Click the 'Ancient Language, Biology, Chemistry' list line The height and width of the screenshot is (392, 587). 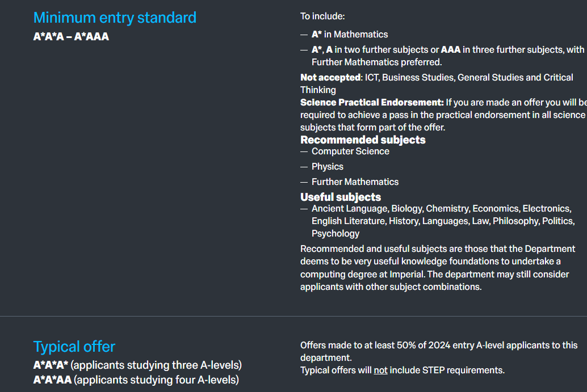pyautogui.click(x=441, y=209)
